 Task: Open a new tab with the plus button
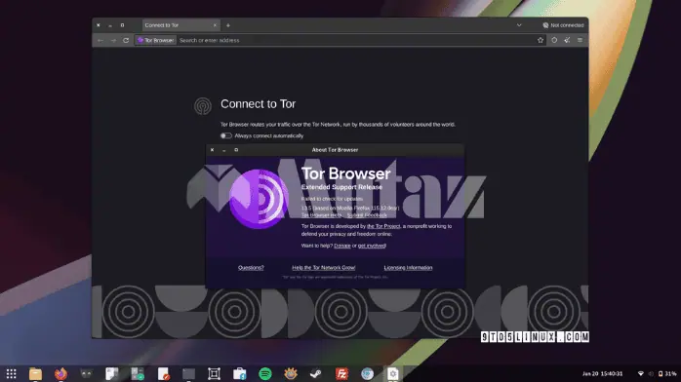(228, 25)
